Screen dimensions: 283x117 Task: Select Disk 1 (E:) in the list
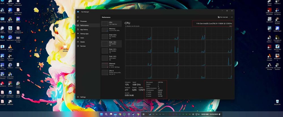point(111,44)
